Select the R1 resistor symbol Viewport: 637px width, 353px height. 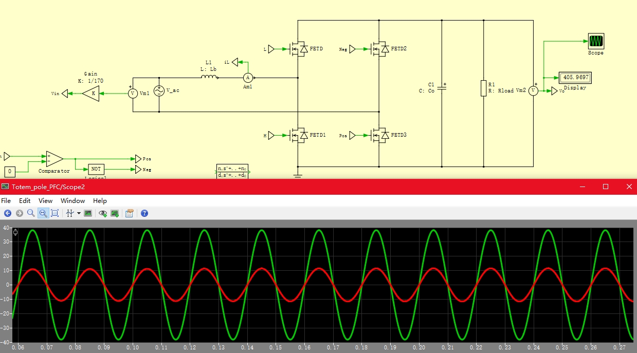pos(484,88)
